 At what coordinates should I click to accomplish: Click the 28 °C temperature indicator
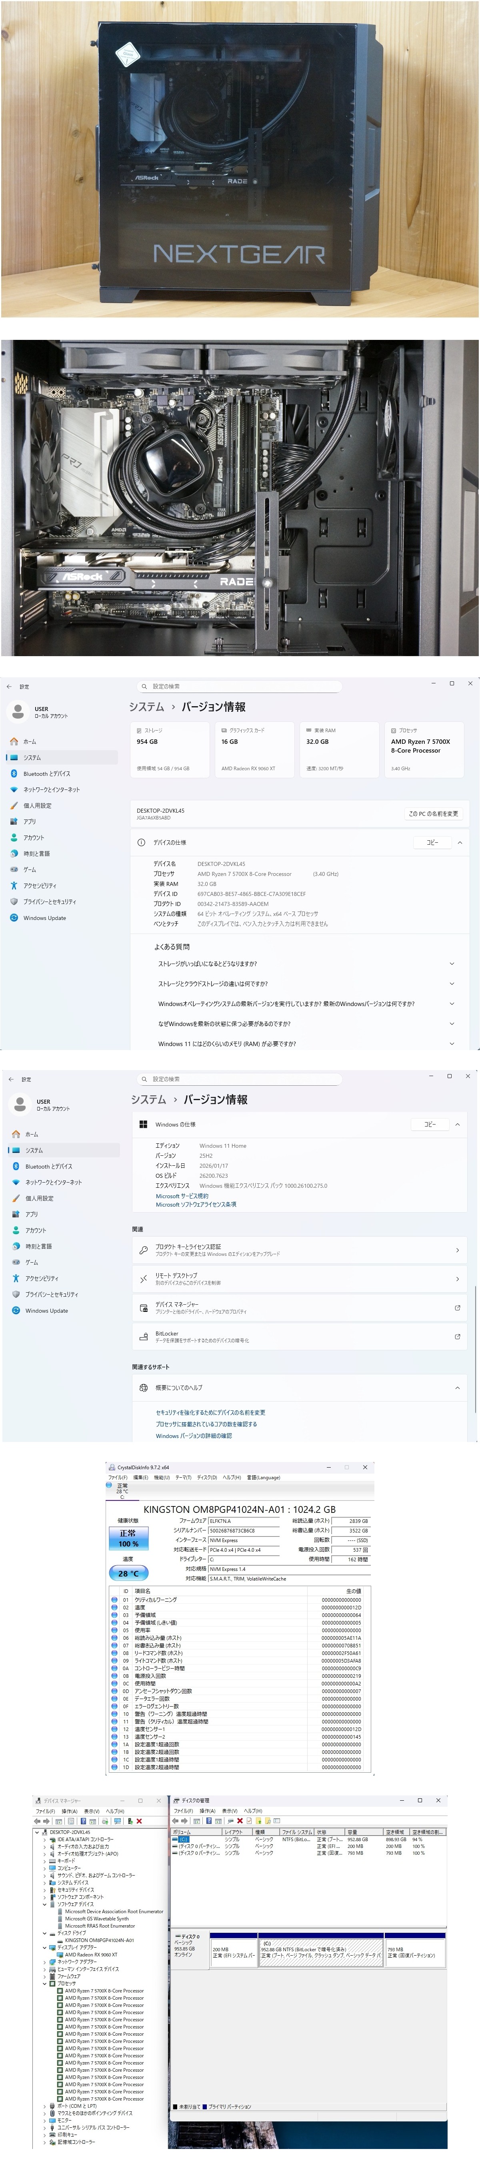click(x=128, y=1573)
